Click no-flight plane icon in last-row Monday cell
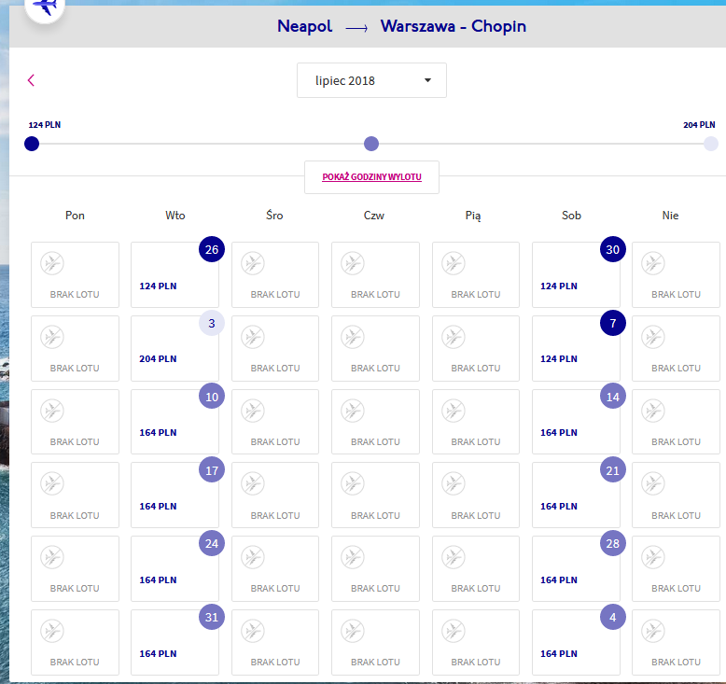Screen dimensions: 726x684 [x=52, y=631]
